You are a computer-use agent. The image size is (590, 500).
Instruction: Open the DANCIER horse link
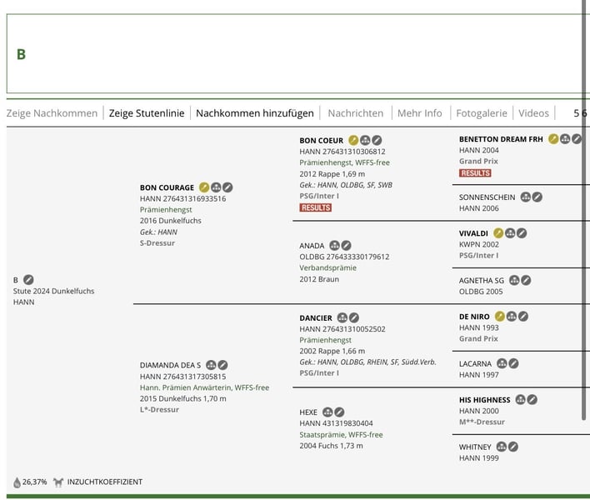pyautogui.click(x=316, y=317)
